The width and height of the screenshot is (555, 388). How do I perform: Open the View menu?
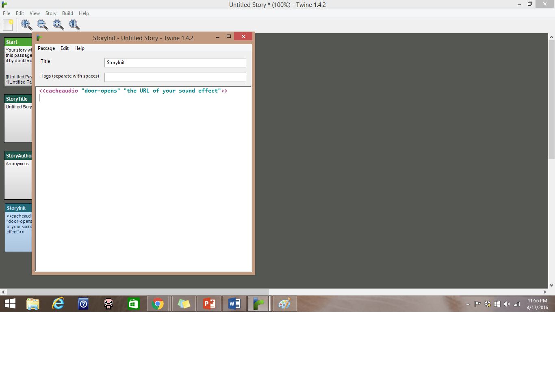tap(35, 13)
